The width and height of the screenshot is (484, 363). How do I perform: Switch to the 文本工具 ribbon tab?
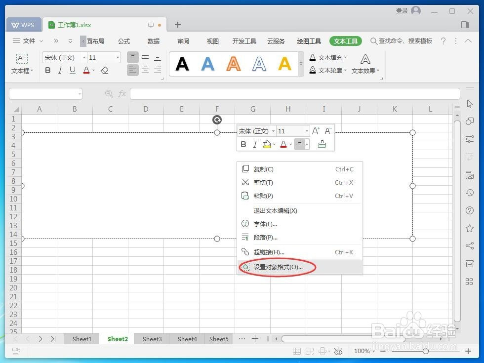pos(345,41)
